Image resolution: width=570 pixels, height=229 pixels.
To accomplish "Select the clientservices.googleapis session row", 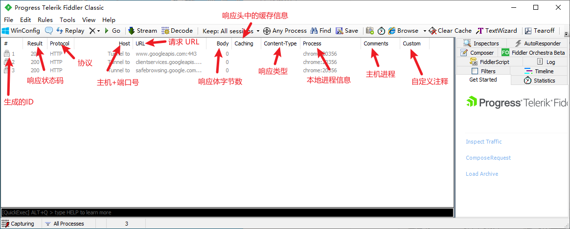I will click(x=227, y=62).
